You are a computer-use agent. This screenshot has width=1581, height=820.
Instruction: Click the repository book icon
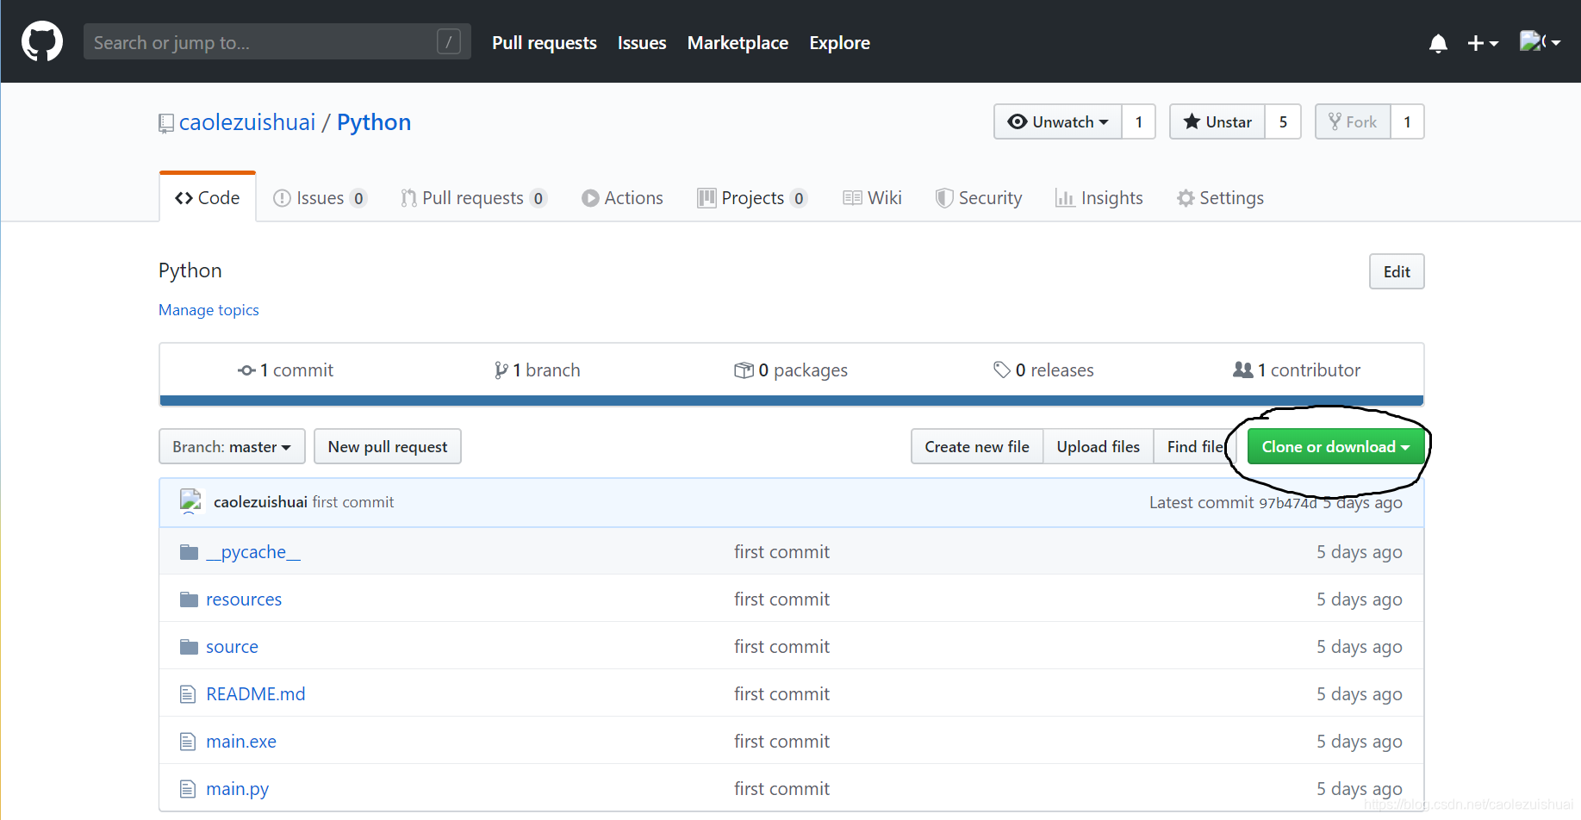tap(166, 123)
